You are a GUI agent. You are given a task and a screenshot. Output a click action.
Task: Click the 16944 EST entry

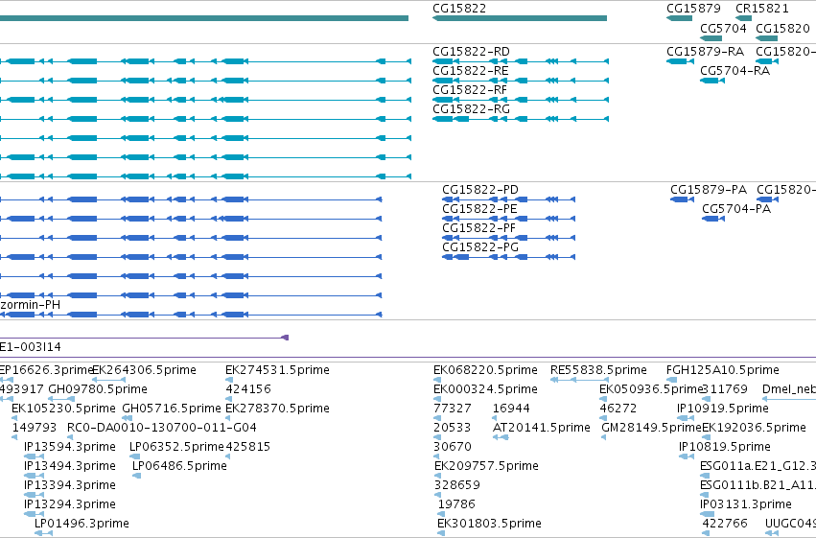511,409
